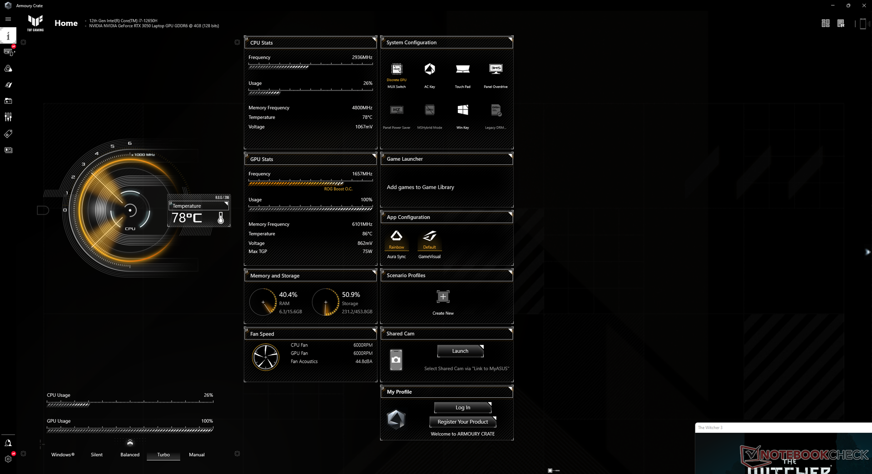Click Add games to Game Library
This screenshot has width=872, height=474.
(420, 187)
